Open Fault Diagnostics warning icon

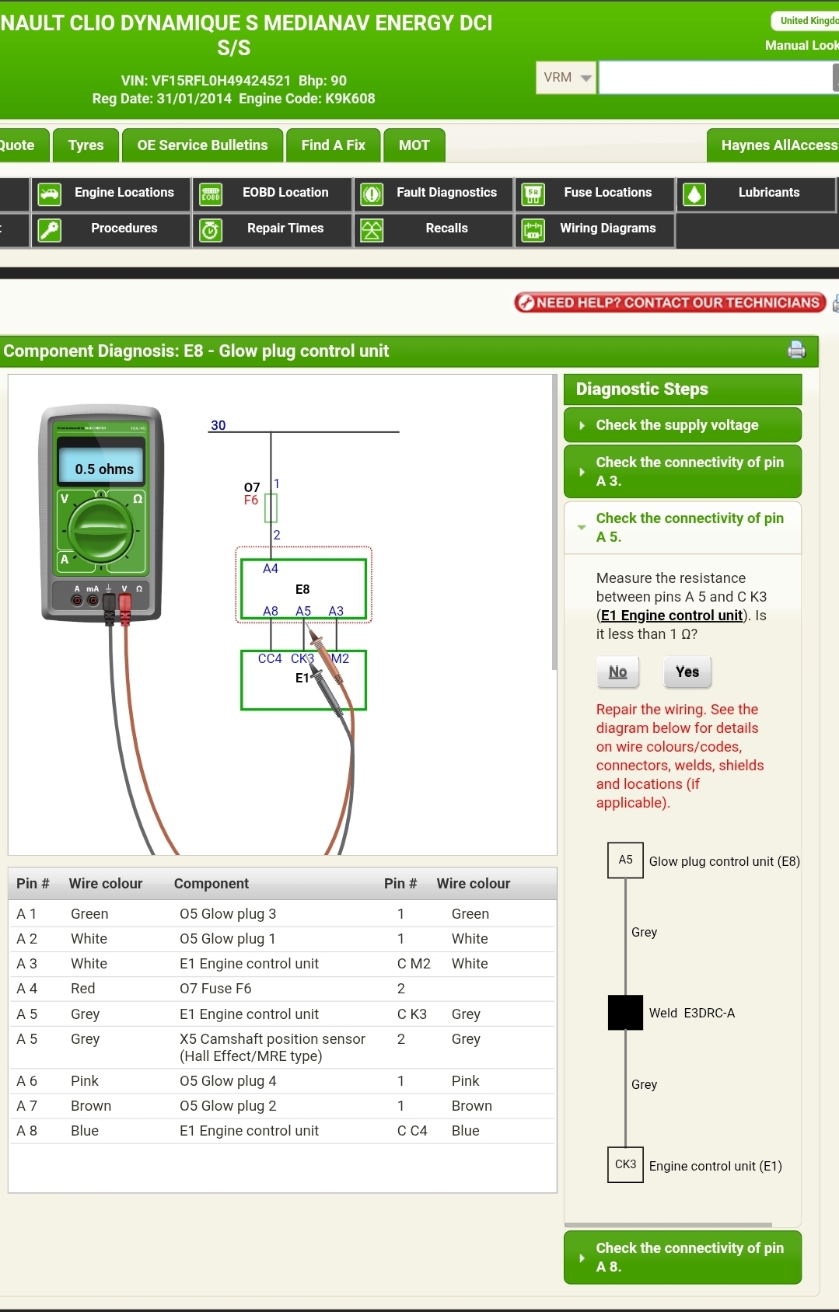coord(372,194)
